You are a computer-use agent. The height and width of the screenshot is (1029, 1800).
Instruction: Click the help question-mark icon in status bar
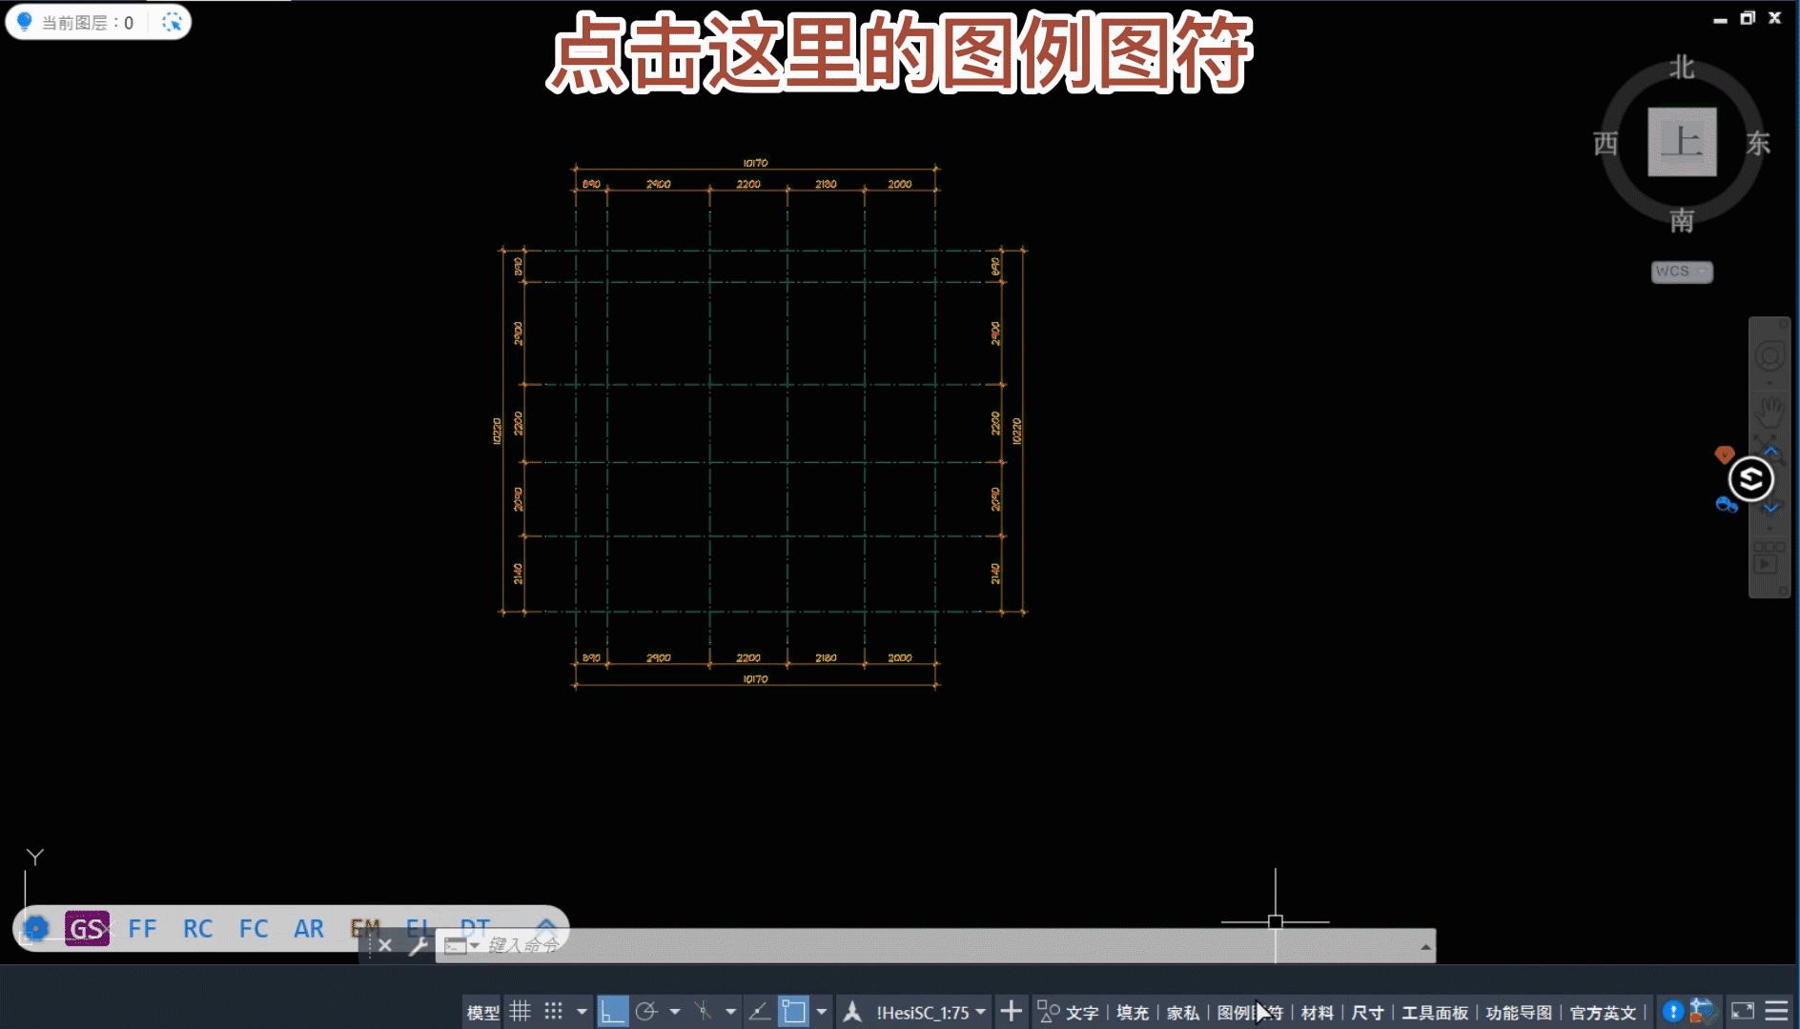(x=1674, y=1011)
